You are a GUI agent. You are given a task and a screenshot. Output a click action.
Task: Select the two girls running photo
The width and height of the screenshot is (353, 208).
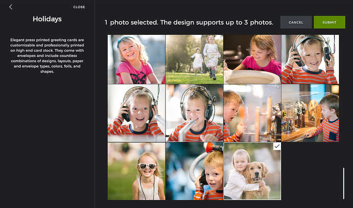tap(195, 59)
